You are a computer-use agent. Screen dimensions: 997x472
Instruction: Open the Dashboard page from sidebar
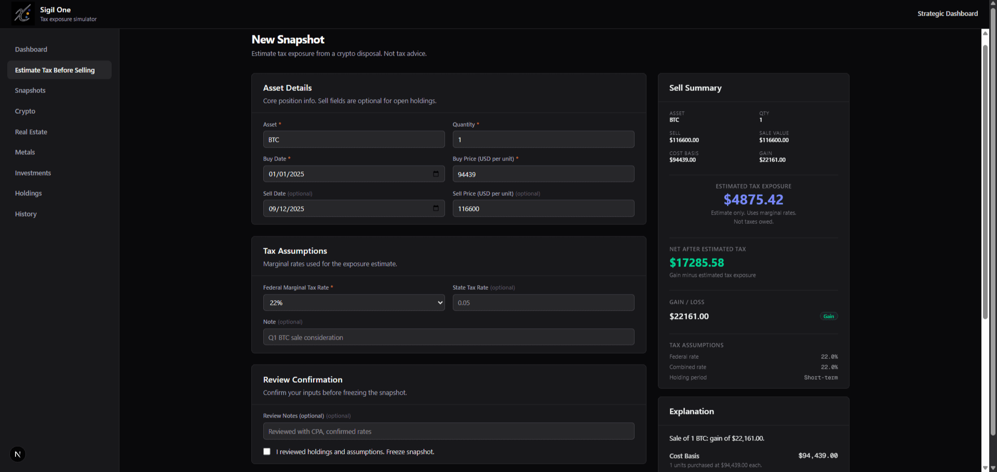[31, 49]
